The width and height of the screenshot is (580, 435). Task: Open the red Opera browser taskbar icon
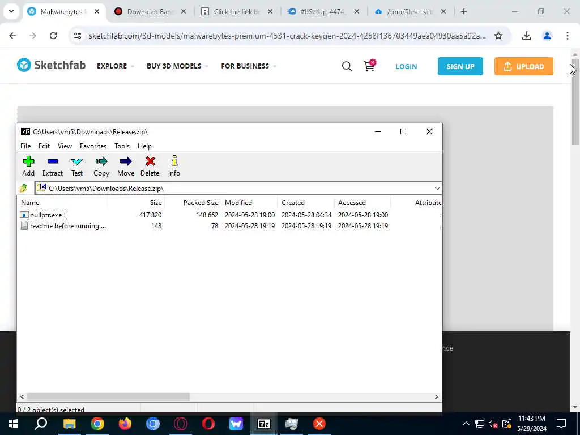point(208,424)
